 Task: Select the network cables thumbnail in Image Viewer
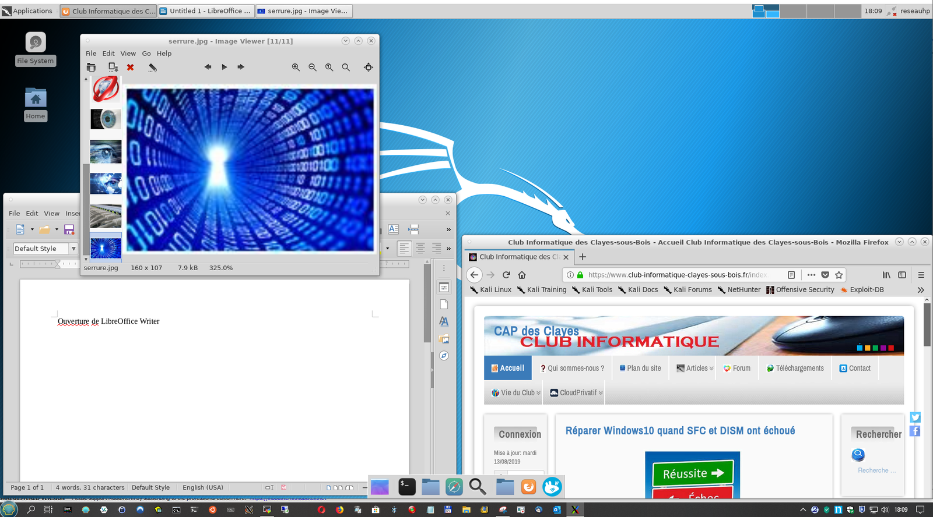point(106,216)
